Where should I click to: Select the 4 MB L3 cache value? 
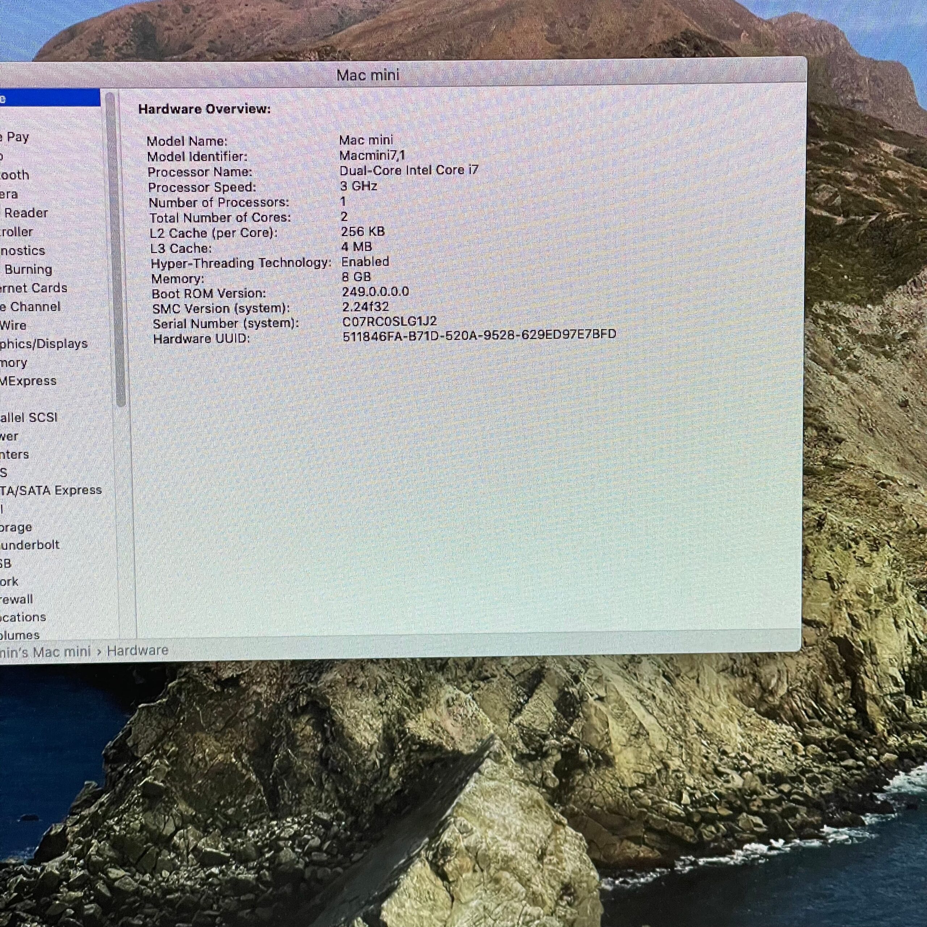coord(357,247)
